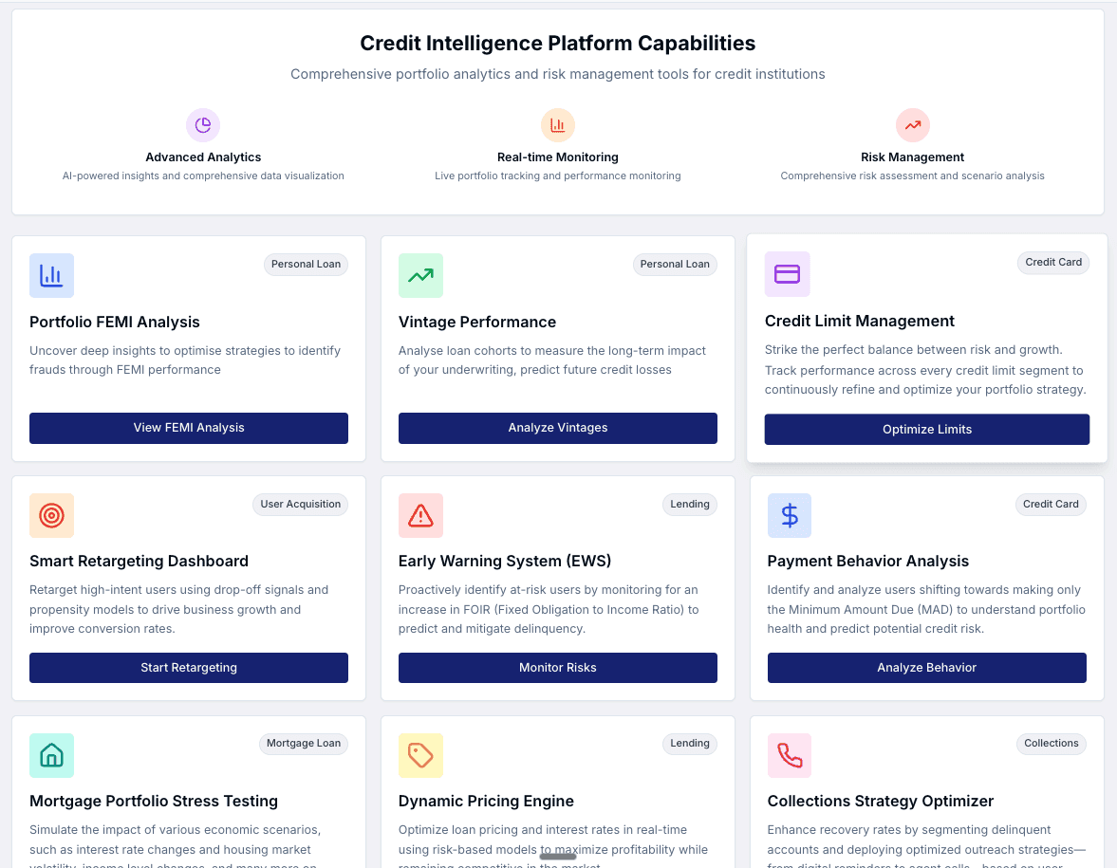The height and width of the screenshot is (868, 1117).
Task: Click the Mortgage Loan tag badge
Action: pyautogui.click(x=304, y=744)
